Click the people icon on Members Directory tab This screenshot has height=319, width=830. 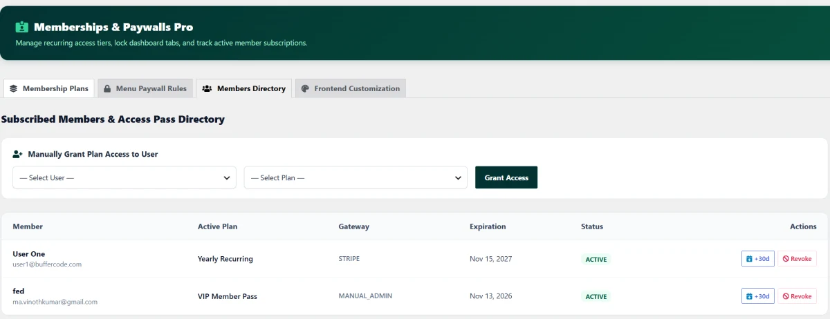(x=207, y=88)
